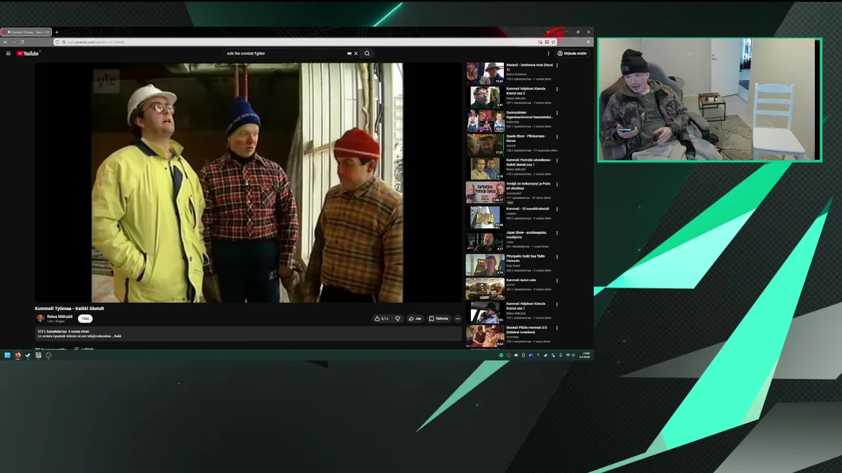The image size is (842, 473).
Task: Open options menu for Suomalaisten legendaarisimmat
Action: (557, 113)
